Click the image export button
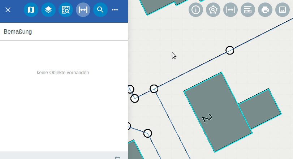 click(283, 10)
